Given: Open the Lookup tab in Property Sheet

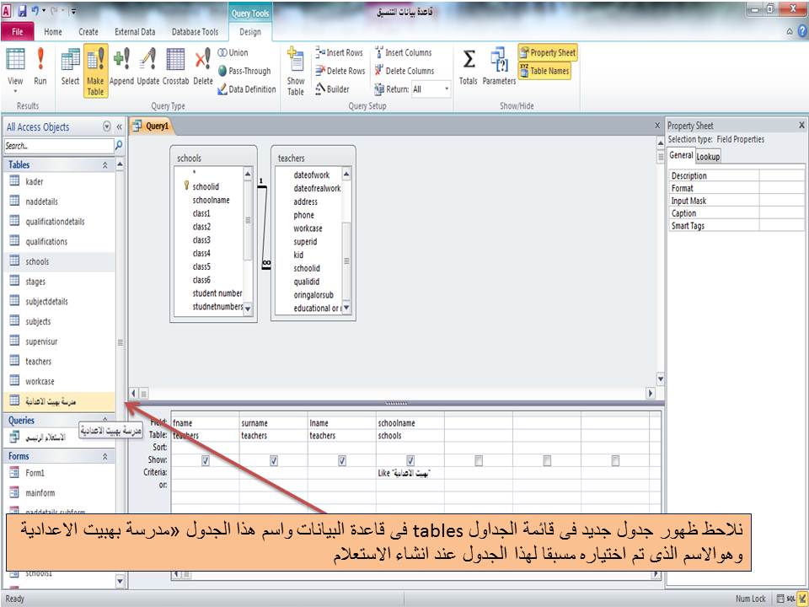Looking at the screenshot, I should (x=708, y=155).
